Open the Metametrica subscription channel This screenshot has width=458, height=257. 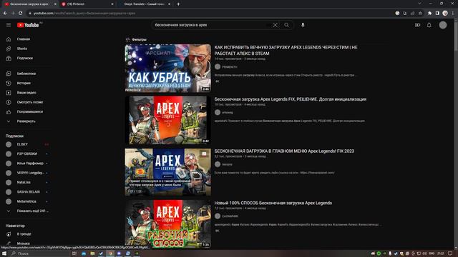[26, 201]
